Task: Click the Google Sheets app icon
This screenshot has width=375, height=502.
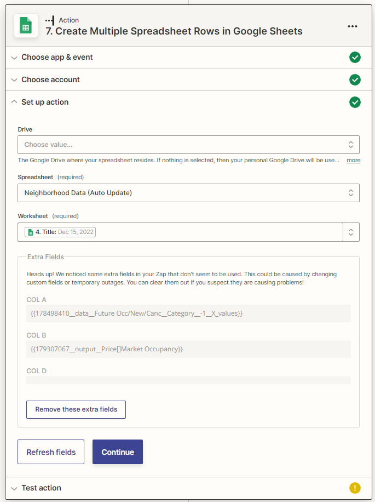Action: [26, 26]
